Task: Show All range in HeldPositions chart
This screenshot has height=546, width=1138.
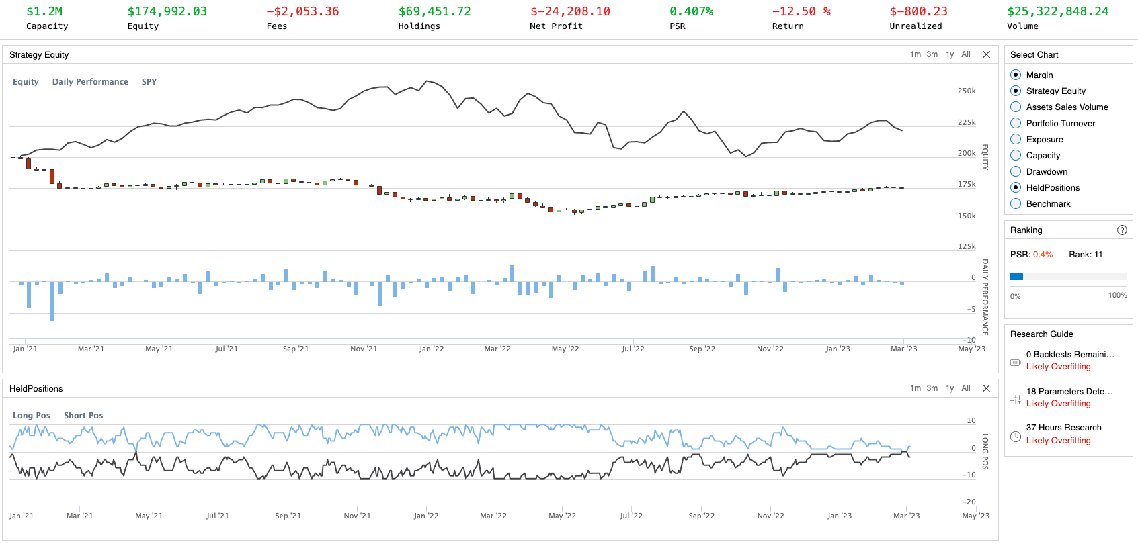Action: coord(965,388)
